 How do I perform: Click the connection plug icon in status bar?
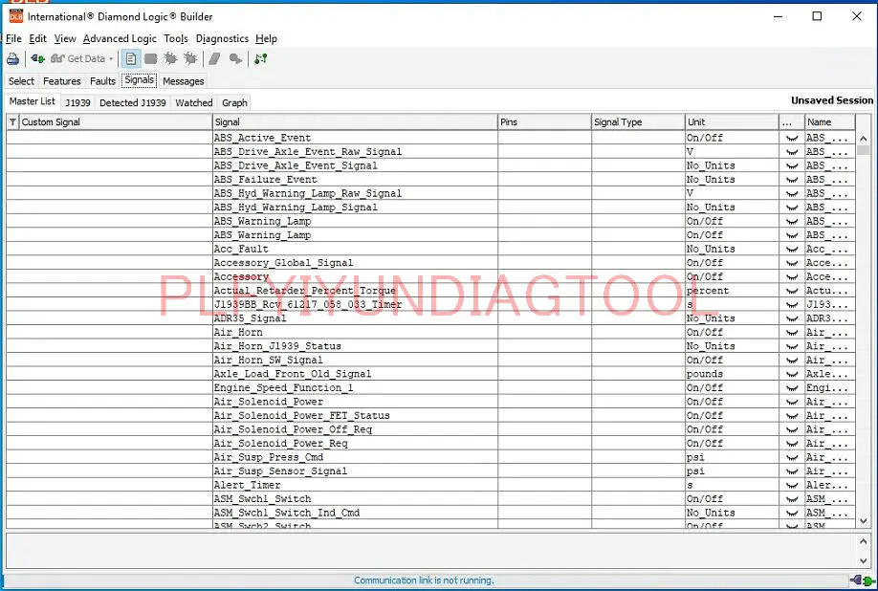[x=862, y=580]
